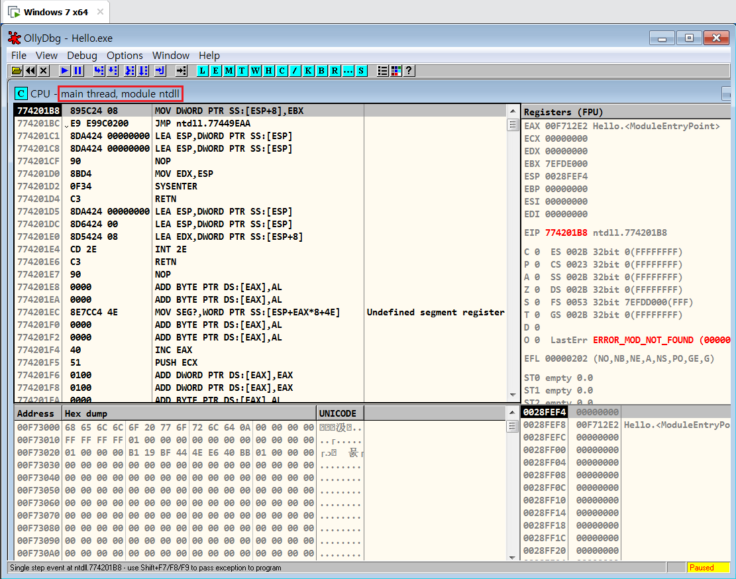Select the INT 2E instruction row
This screenshot has height=579, width=736.
pyautogui.click(x=260, y=249)
